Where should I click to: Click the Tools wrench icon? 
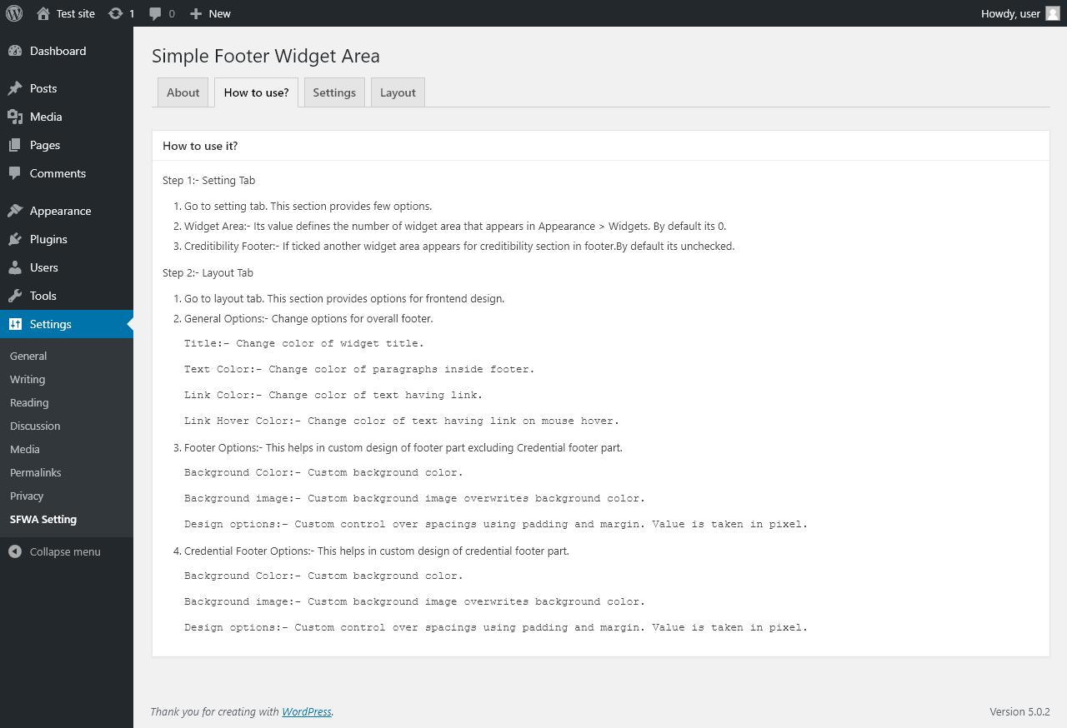click(15, 296)
